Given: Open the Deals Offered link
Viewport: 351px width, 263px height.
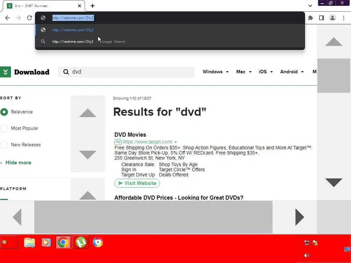Looking at the screenshot, I should [x=173, y=175].
